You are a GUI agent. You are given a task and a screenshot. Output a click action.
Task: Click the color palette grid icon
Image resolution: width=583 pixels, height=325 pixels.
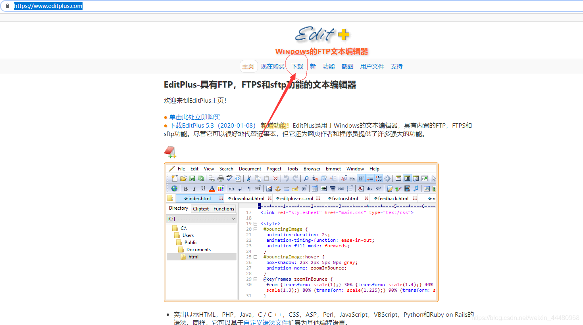tap(221, 189)
